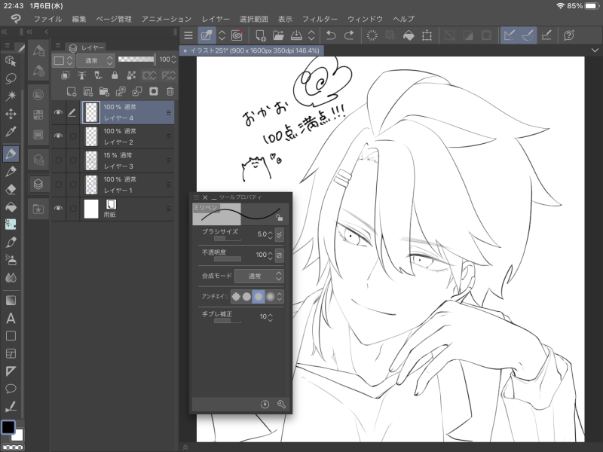Screen dimensions: 603x452
Task: Select the Eyedropper tool
Action: tap(11, 132)
